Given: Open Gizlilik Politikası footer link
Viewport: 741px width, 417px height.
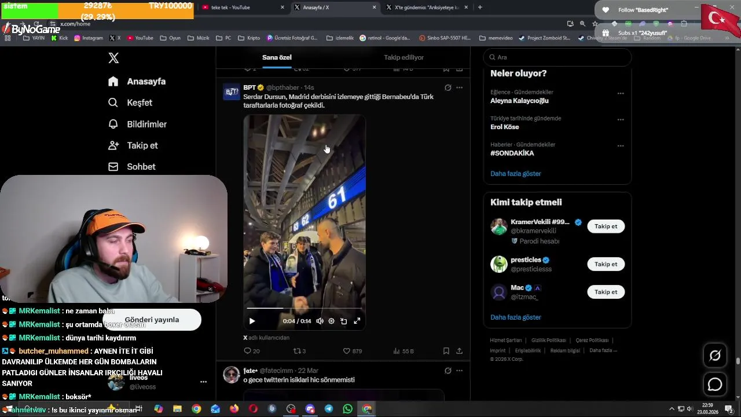Looking at the screenshot, I should [548, 341].
